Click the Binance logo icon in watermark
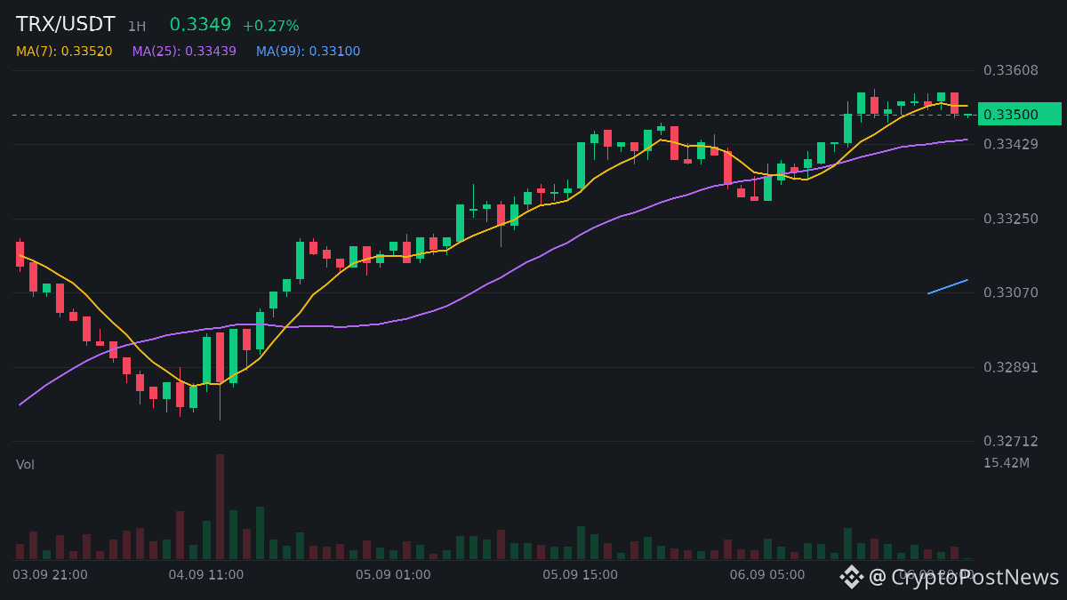 (x=852, y=577)
